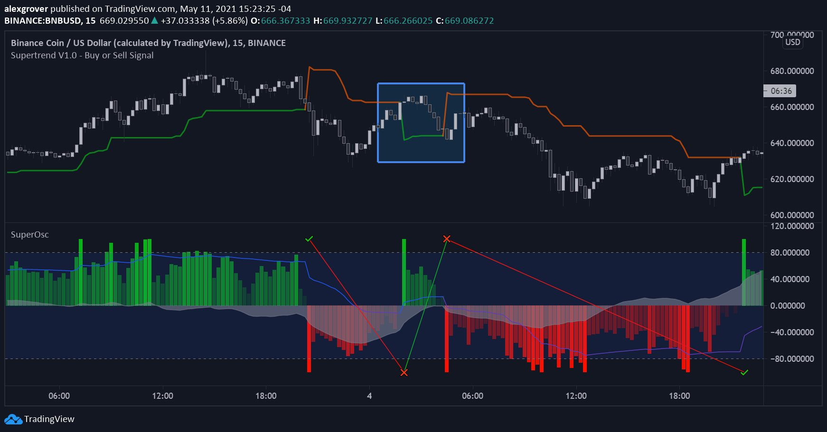Click the last price 669.029550
The width and height of the screenshot is (827, 432).
(x=124, y=20)
